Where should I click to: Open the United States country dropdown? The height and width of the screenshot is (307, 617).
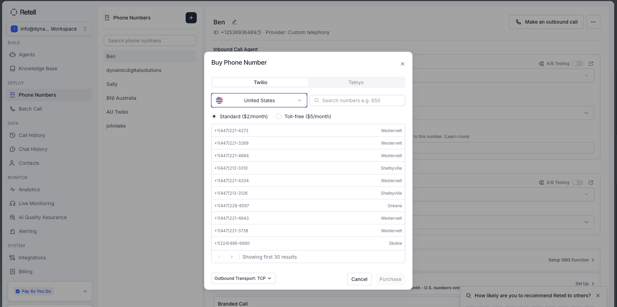click(259, 100)
